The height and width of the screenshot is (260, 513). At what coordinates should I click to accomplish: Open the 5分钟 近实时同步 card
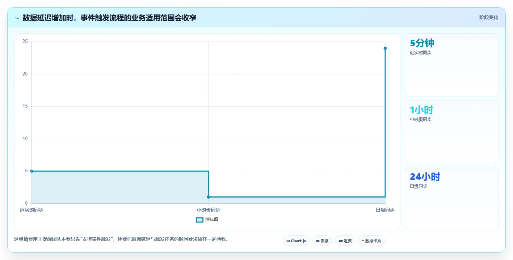[451, 65]
